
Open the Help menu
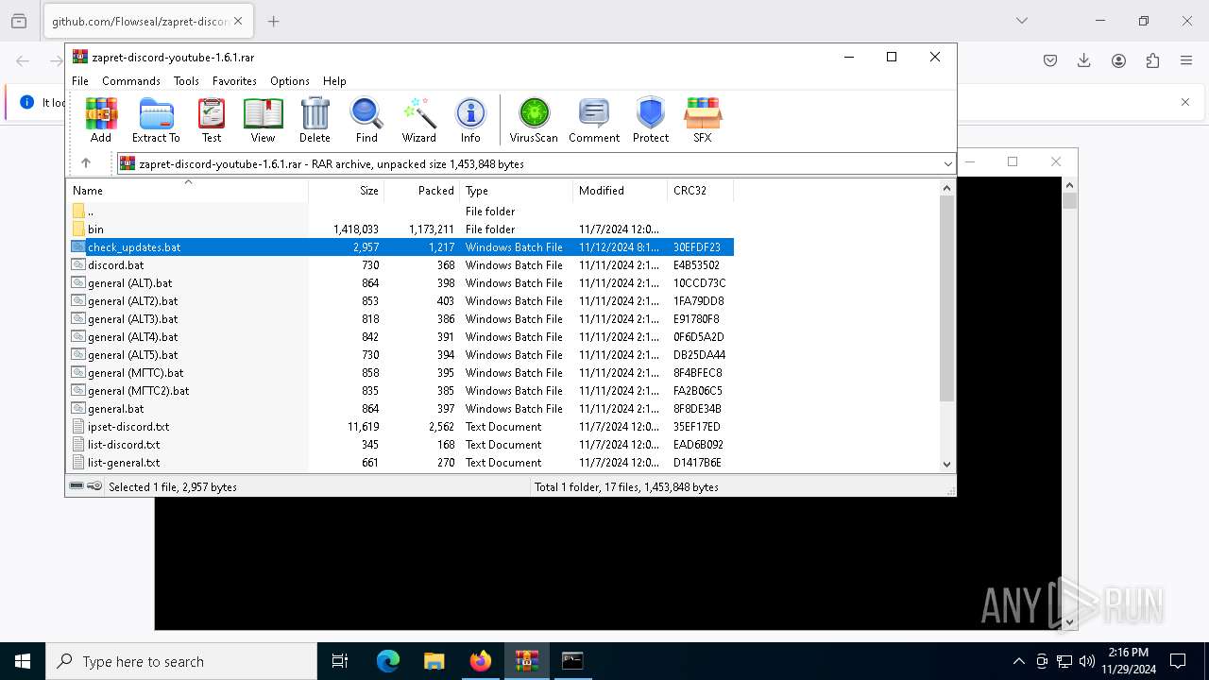(x=334, y=81)
